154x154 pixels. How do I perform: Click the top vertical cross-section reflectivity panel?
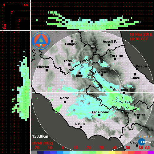pos(92,15)
